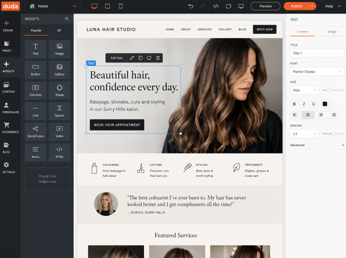Toggle underline formatting
346x258 pixels.
(313, 104)
